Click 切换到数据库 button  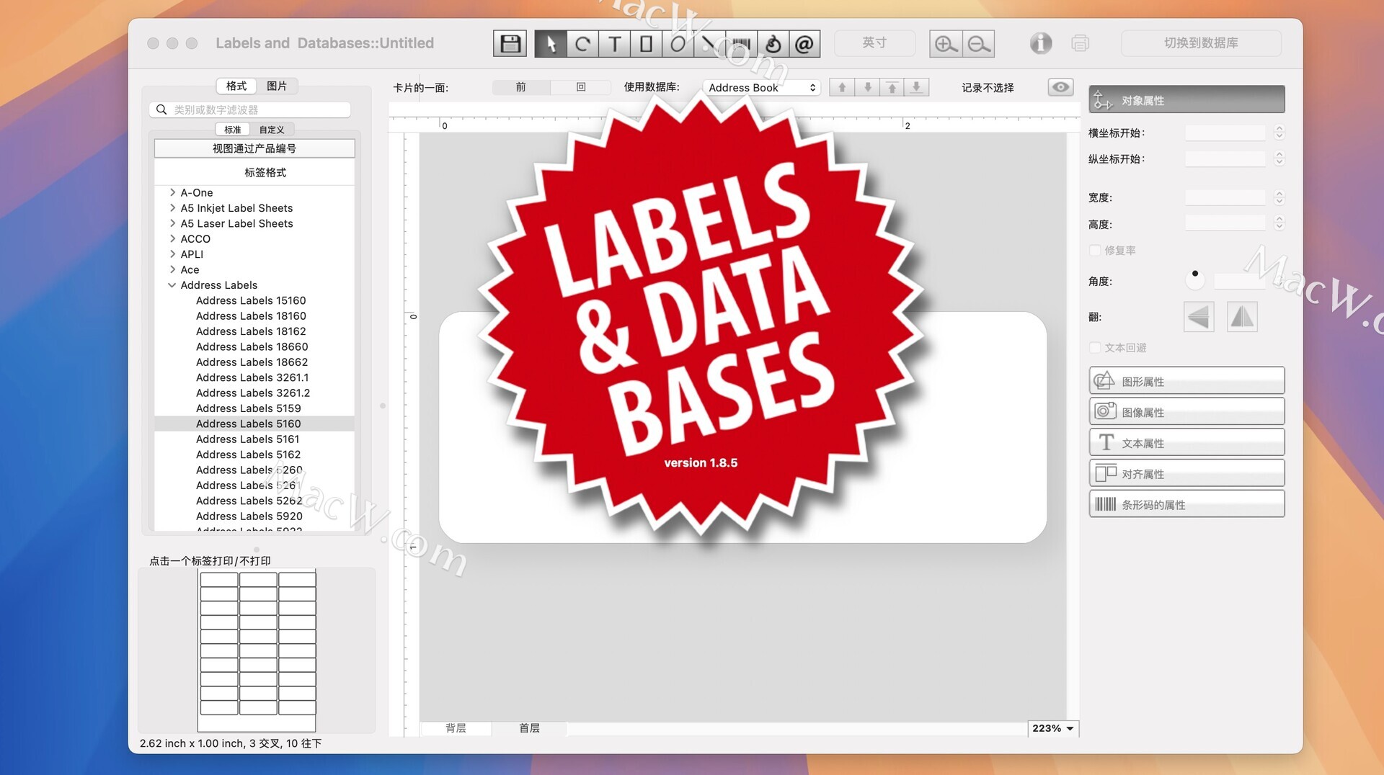(1201, 43)
